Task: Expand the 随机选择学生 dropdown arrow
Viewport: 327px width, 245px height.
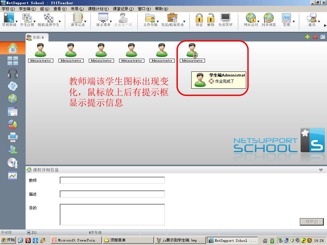Action: click(60, 21)
